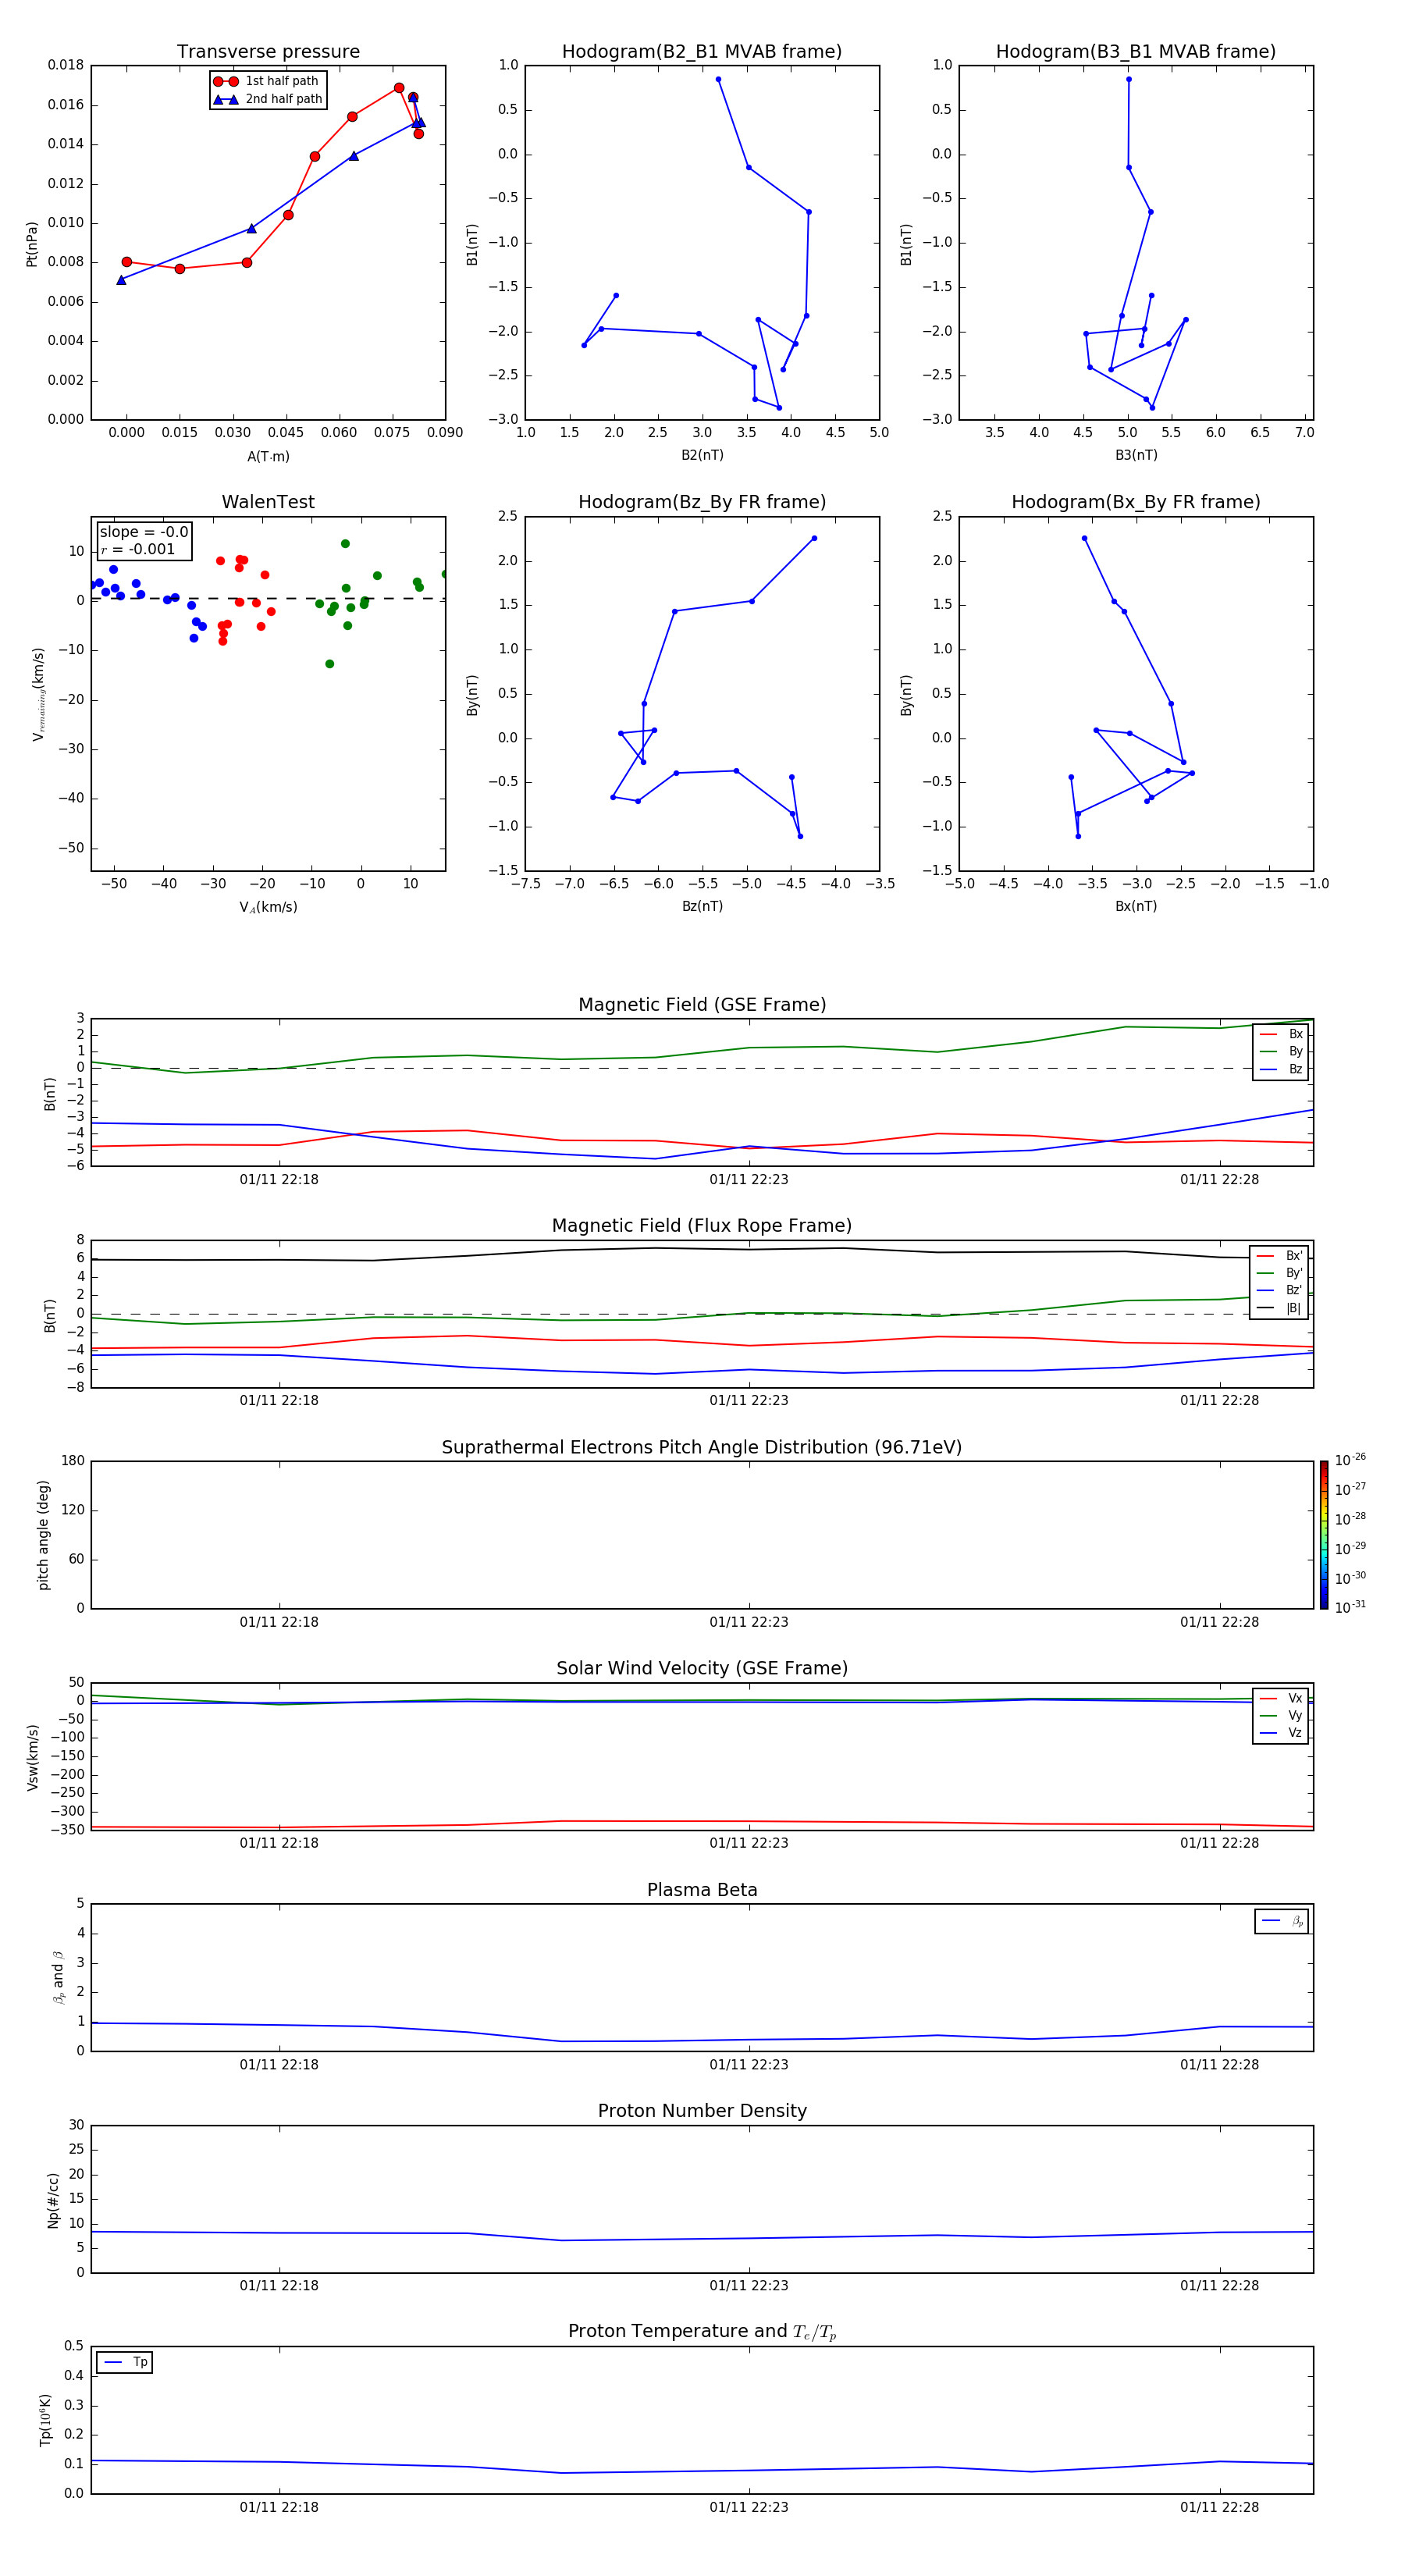Click the "Hodogram(Bz_By FR frame)" title

pyautogui.click(x=702, y=502)
